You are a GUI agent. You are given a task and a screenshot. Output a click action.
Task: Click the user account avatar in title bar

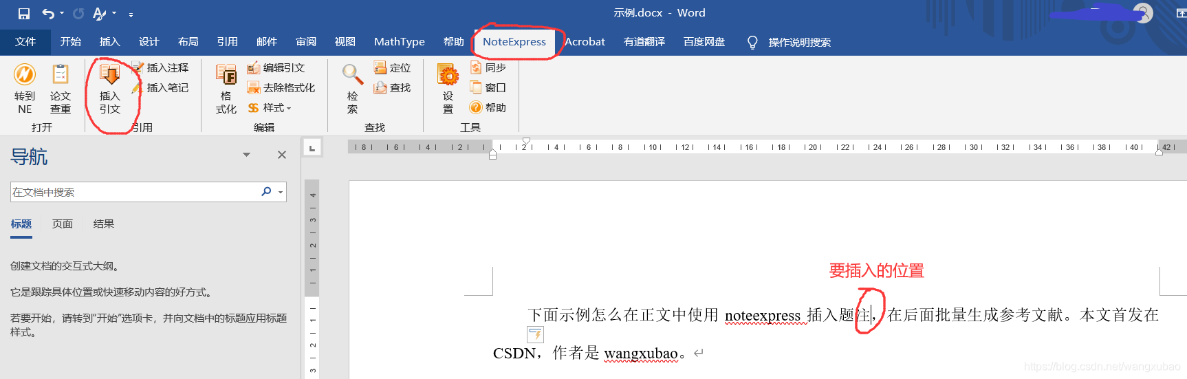click(x=1143, y=12)
